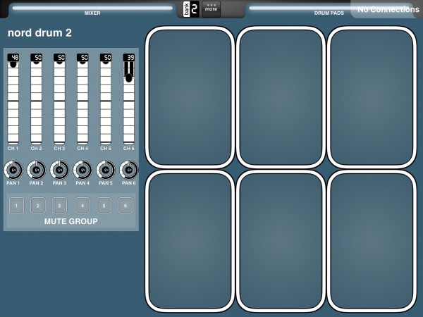Open the bank 2 selector
This screenshot has height=317, width=423.
point(191,9)
